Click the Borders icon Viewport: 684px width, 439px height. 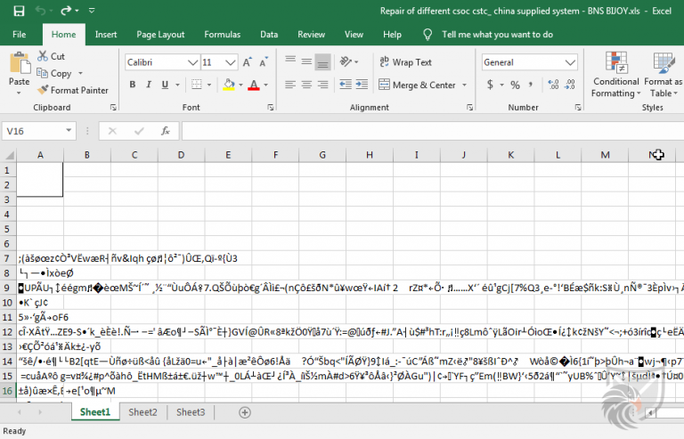pos(197,85)
